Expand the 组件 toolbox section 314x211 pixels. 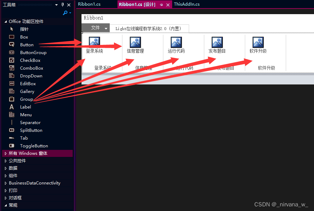click(x=6, y=176)
